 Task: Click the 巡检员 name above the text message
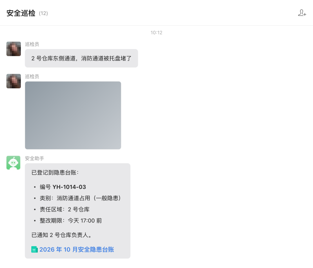(32, 44)
